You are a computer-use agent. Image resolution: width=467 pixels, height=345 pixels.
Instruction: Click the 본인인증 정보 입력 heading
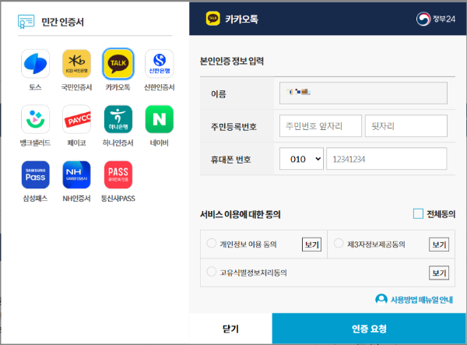pyautogui.click(x=232, y=61)
